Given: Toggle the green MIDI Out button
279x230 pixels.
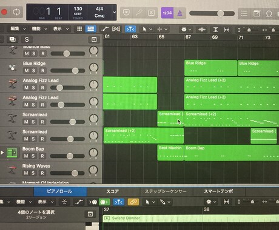Looking at the screenshot, I should click(104, 202).
